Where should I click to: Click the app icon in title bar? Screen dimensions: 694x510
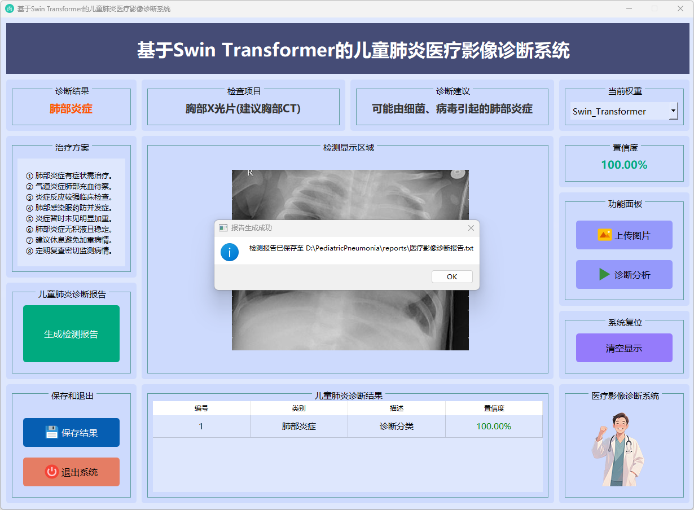pyautogui.click(x=10, y=9)
